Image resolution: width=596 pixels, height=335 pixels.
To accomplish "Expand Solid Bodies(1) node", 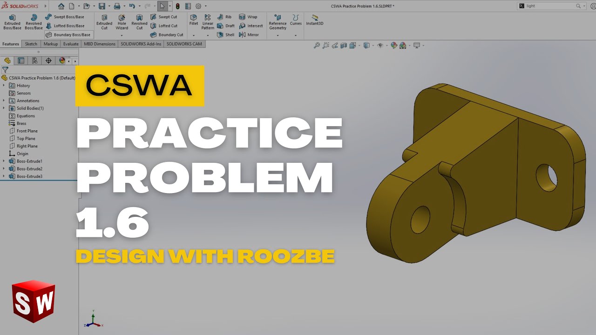I will pyautogui.click(x=4, y=108).
